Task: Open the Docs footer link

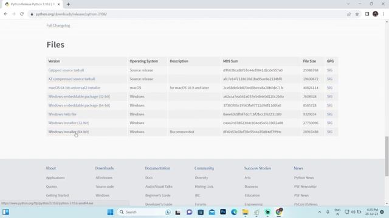Action: click(149, 177)
